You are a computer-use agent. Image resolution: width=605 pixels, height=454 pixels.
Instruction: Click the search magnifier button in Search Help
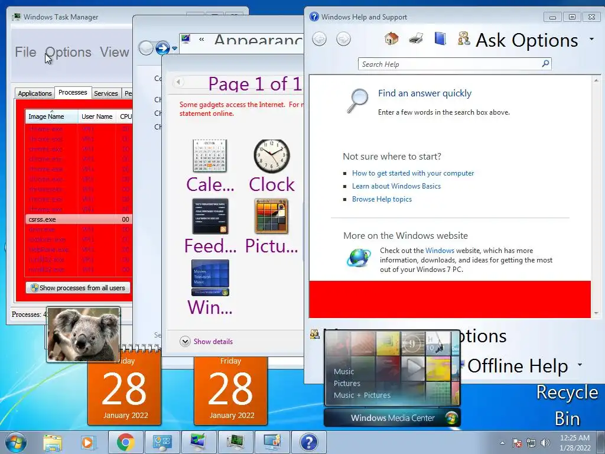[545, 64]
